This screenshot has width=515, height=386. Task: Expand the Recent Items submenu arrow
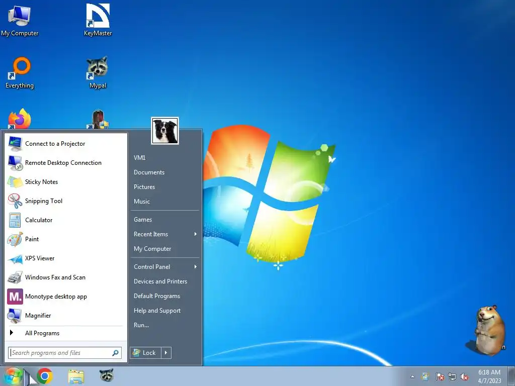(x=196, y=234)
